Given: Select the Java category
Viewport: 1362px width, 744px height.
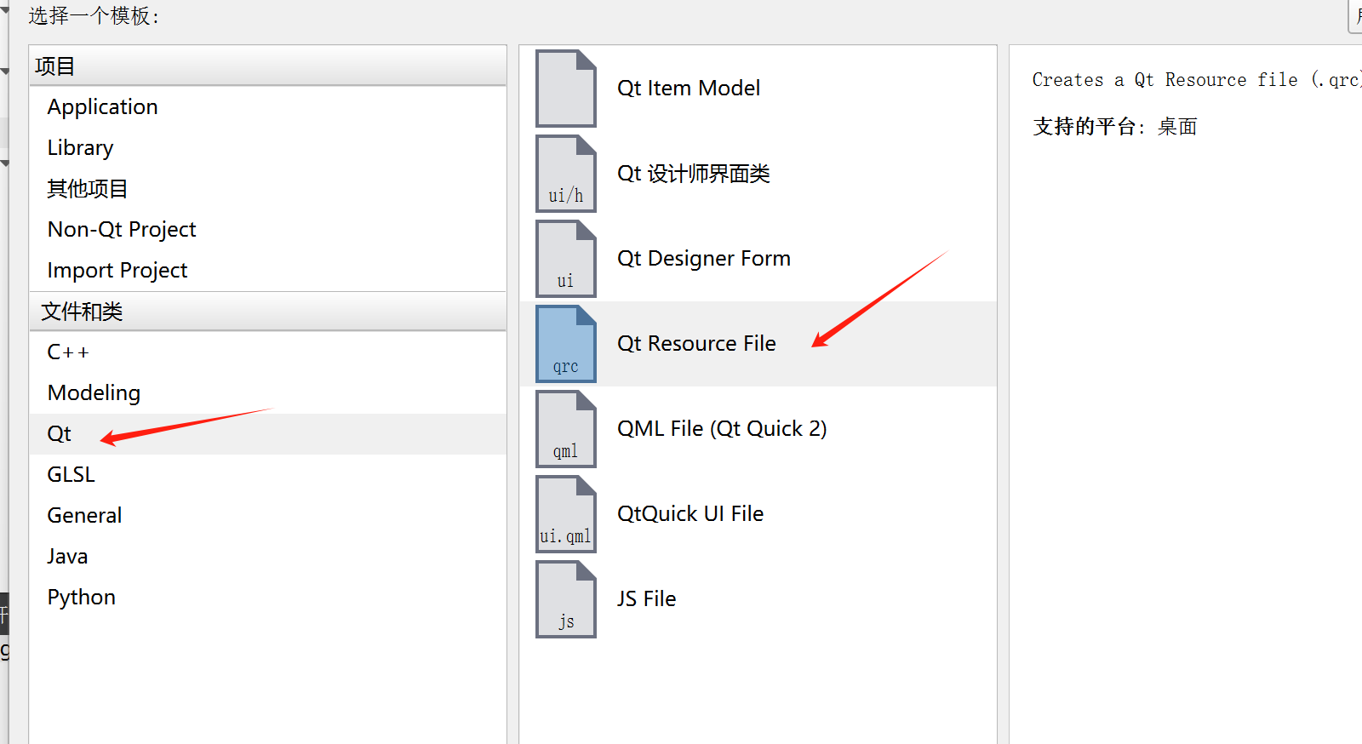Looking at the screenshot, I should point(268,557).
